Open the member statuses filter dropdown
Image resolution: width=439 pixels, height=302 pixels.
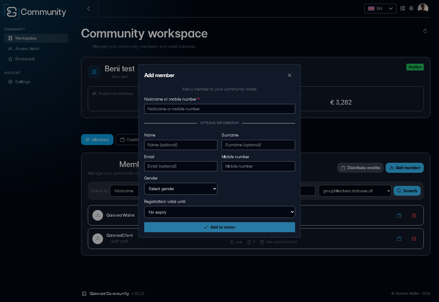pos(355,191)
